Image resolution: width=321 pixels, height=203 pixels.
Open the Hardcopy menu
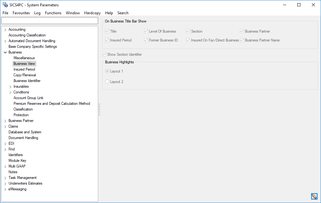tap(92, 13)
